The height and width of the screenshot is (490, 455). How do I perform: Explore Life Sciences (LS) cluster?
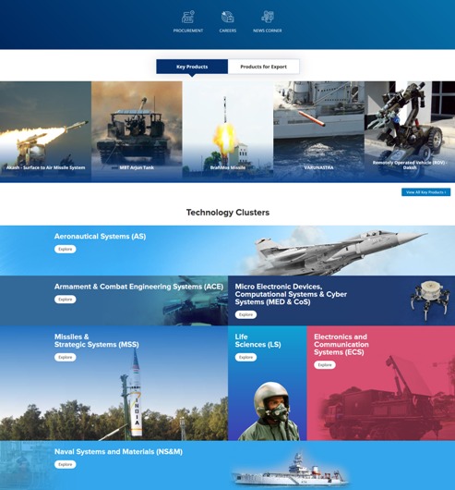(245, 357)
